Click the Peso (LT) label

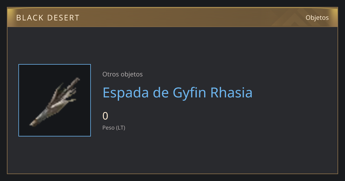click(114, 128)
